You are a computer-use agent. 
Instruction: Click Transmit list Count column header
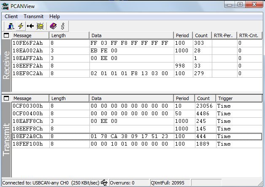pyautogui.click(x=206, y=98)
